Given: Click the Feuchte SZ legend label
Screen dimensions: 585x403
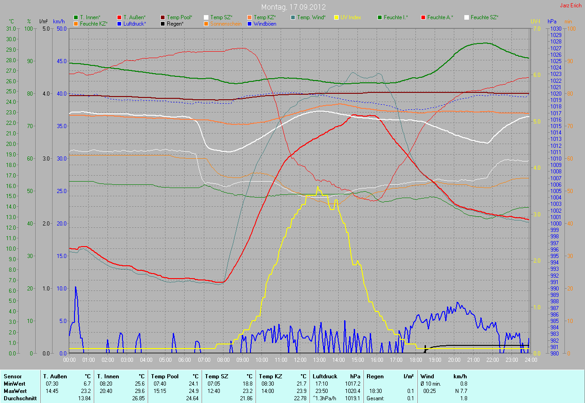Looking at the screenshot, I should (x=484, y=17).
